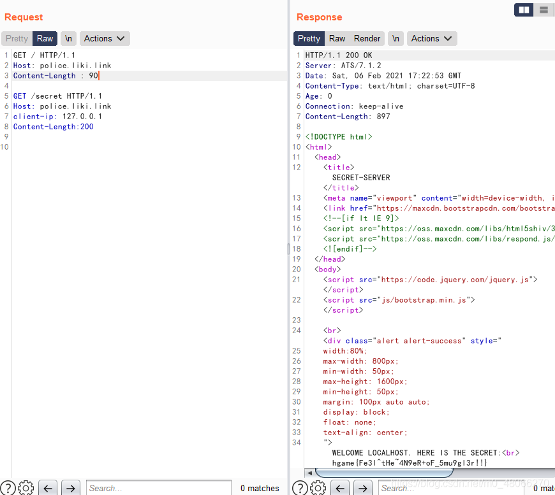
Task: Open search settings gear in Request panel
Action: coord(26,488)
